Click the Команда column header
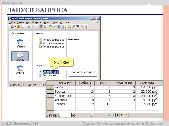 coord(65,83)
